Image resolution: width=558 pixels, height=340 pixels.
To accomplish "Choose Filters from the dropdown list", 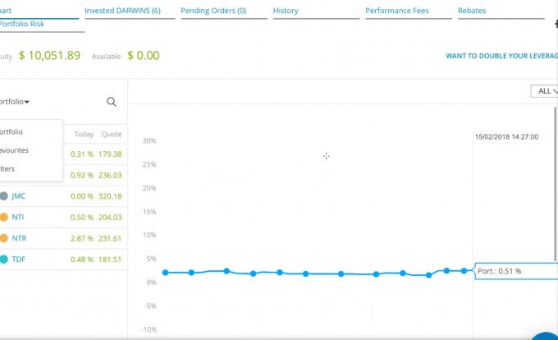I will 7,168.
